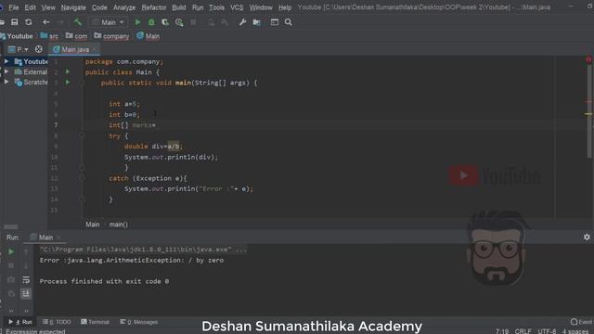Open the Messages tool window button
594x334 pixels.
tap(139, 322)
